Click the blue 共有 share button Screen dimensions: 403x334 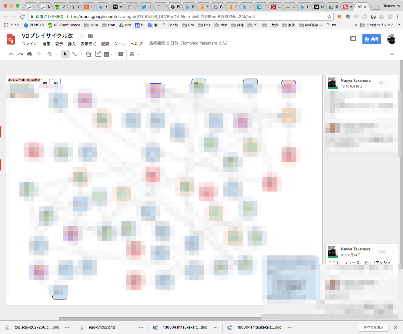[x=372, y=39]
